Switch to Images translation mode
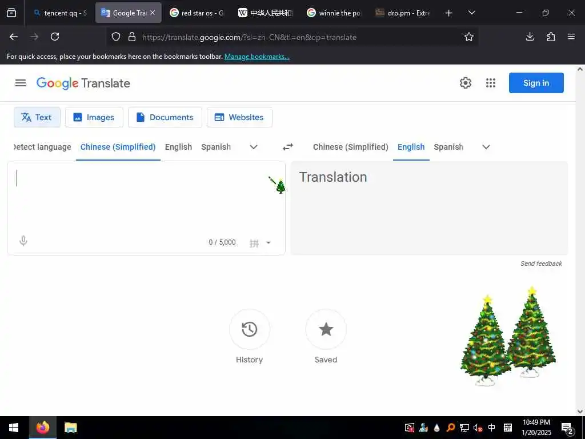The width and height of the screenshot is (585, 439). [94, 117]
